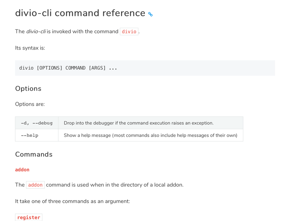286x221 pixels.
Task: Click the red 'divio' inline code
Action: 129,32
